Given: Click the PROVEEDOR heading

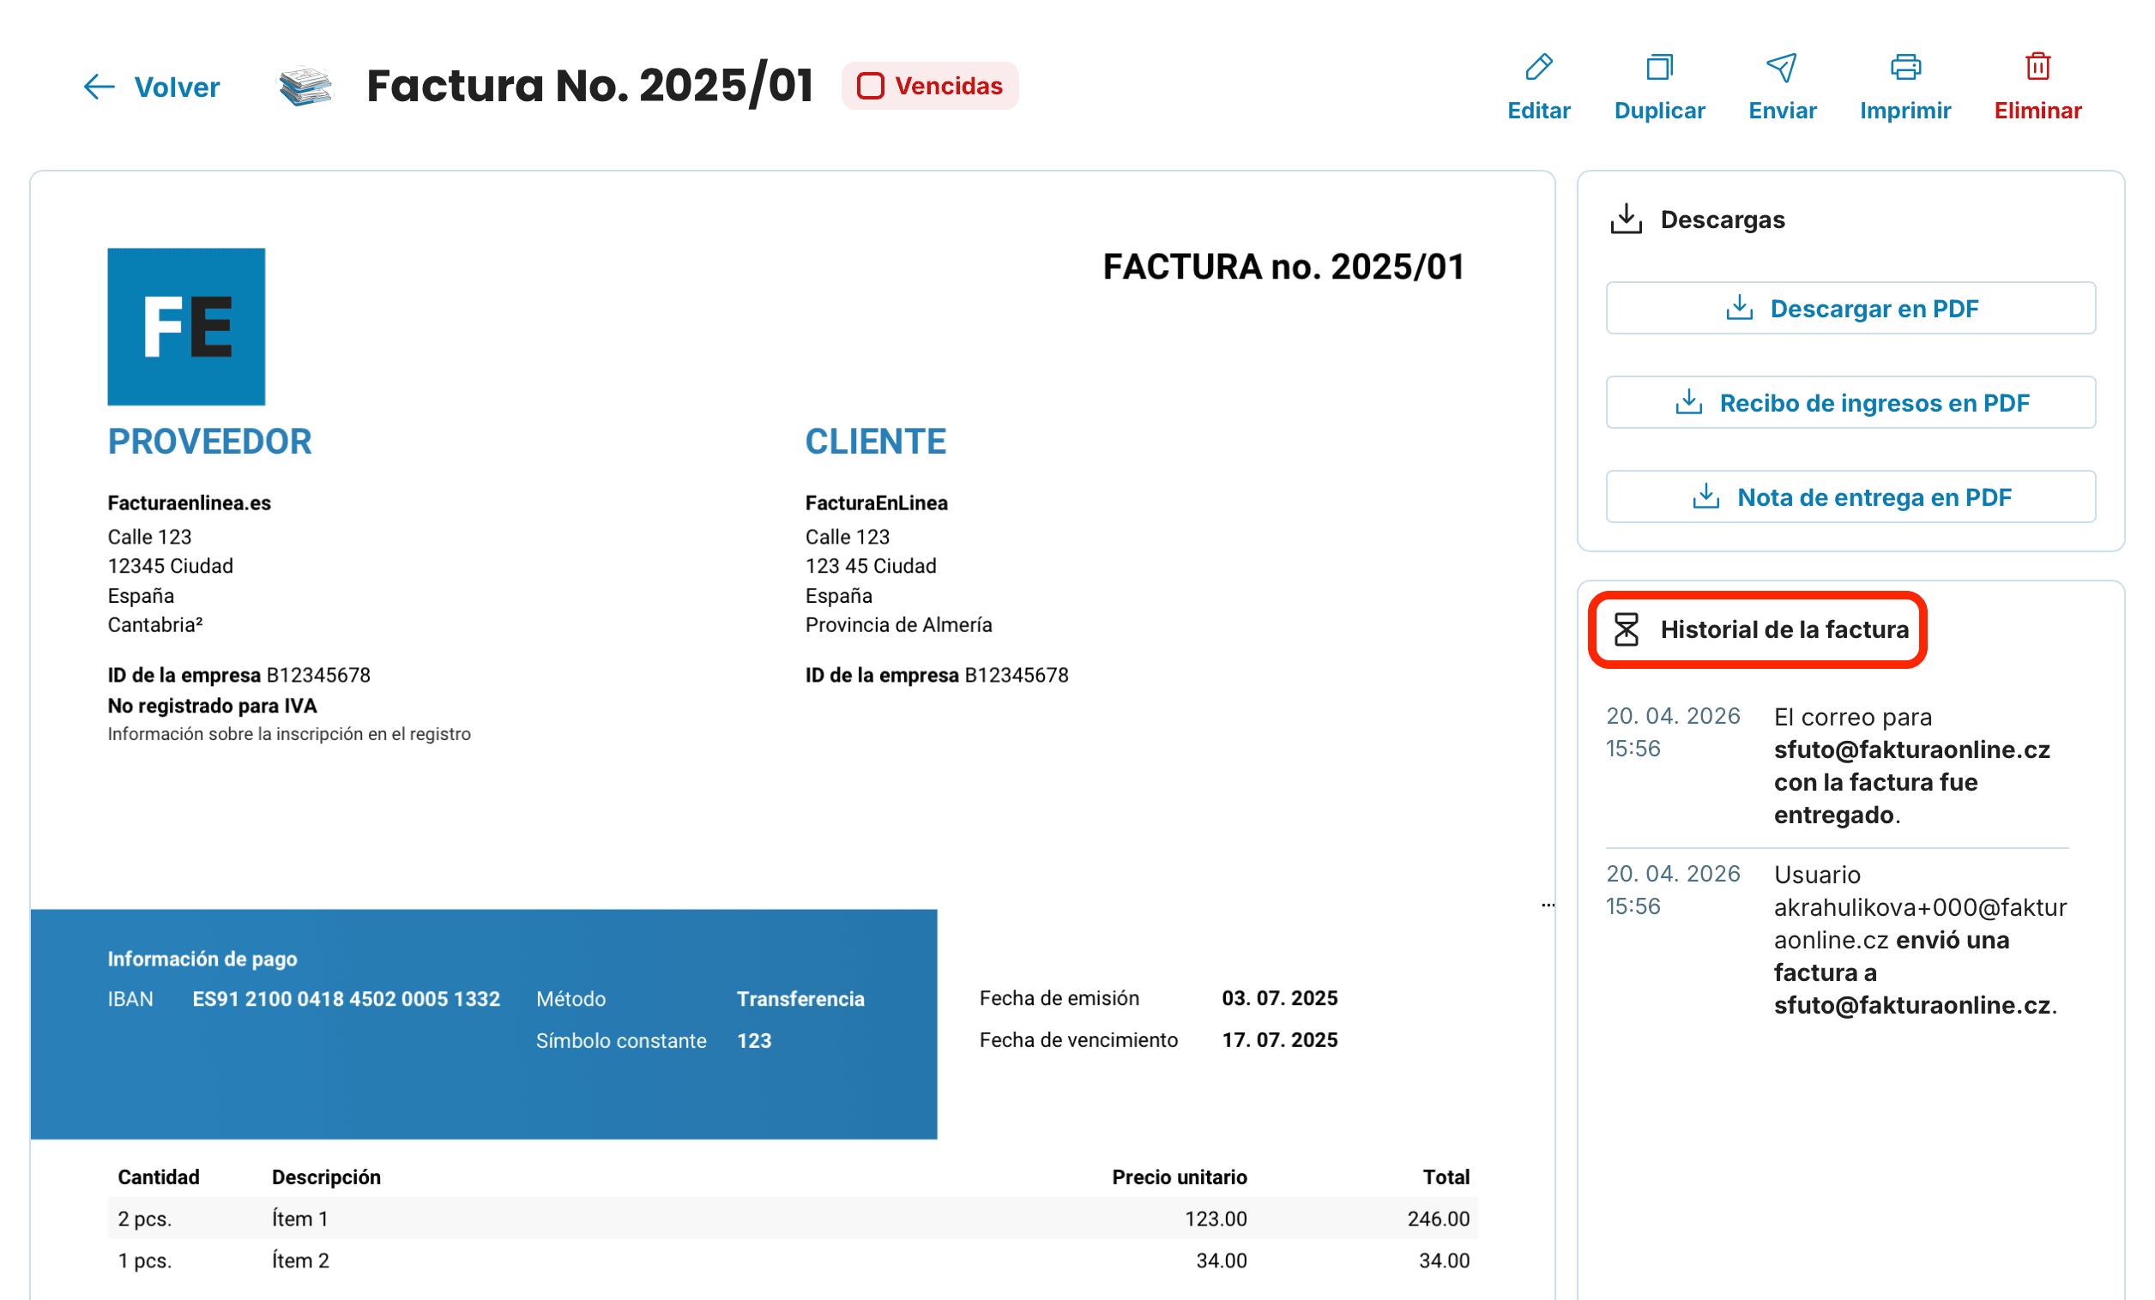Looking at the screenshot, I should pos(210,441).
